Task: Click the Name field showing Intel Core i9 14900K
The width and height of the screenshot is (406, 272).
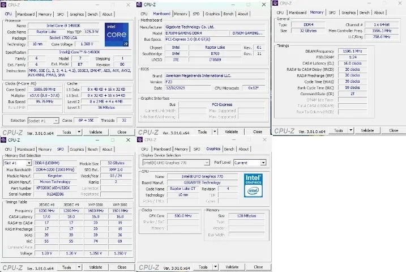Action: pyautogui.click(x=63, y=25)
